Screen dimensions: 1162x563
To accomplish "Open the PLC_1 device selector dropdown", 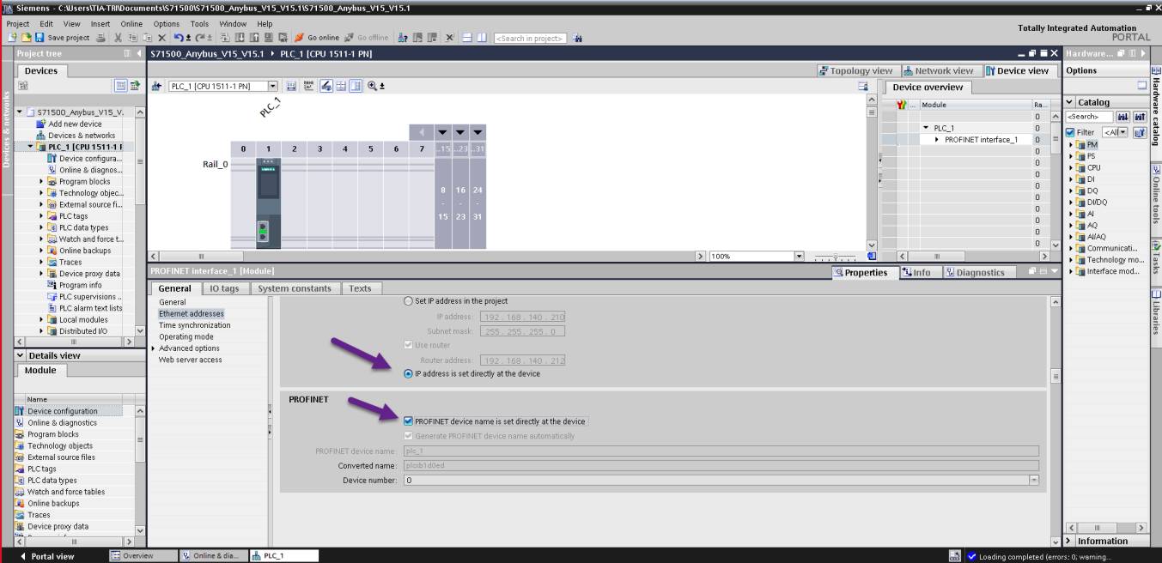I will tap(273, 86).
